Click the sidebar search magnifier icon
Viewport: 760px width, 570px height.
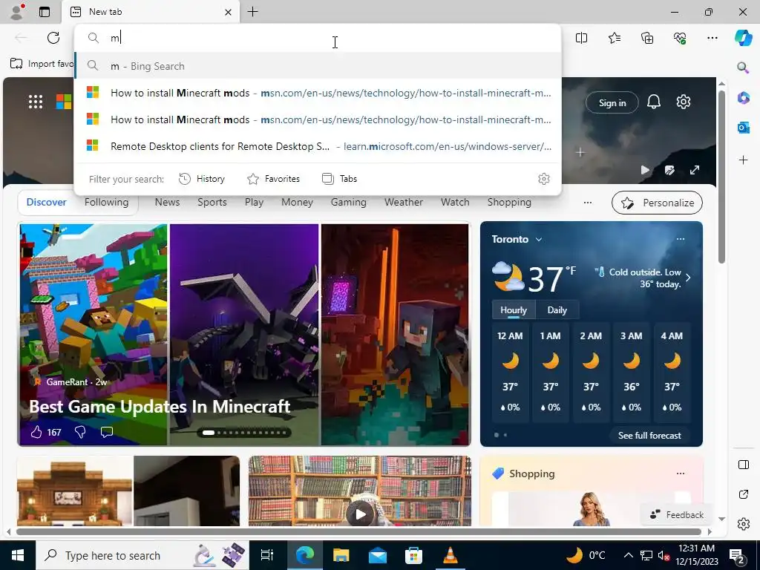[743, 68]
